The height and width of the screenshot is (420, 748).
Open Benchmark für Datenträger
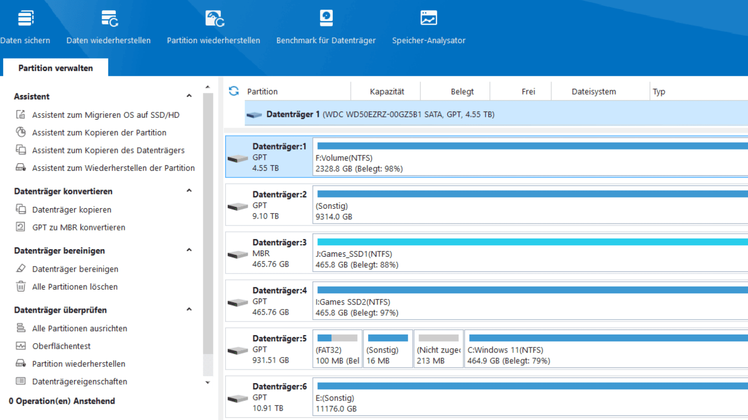[326, 18]
